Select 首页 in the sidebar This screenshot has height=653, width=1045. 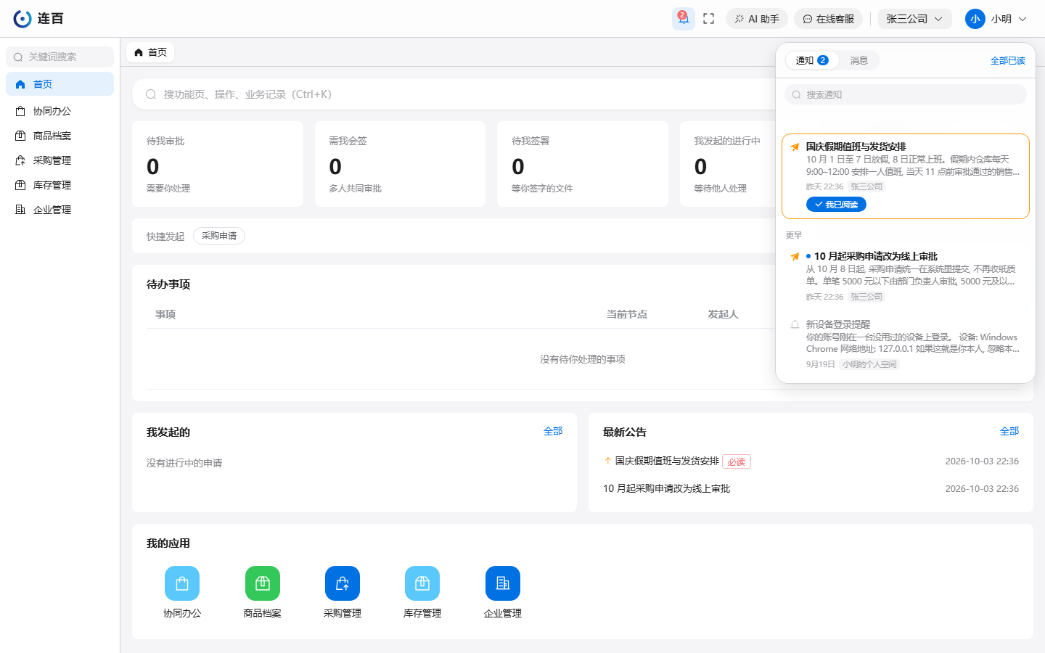click(60, 84)
